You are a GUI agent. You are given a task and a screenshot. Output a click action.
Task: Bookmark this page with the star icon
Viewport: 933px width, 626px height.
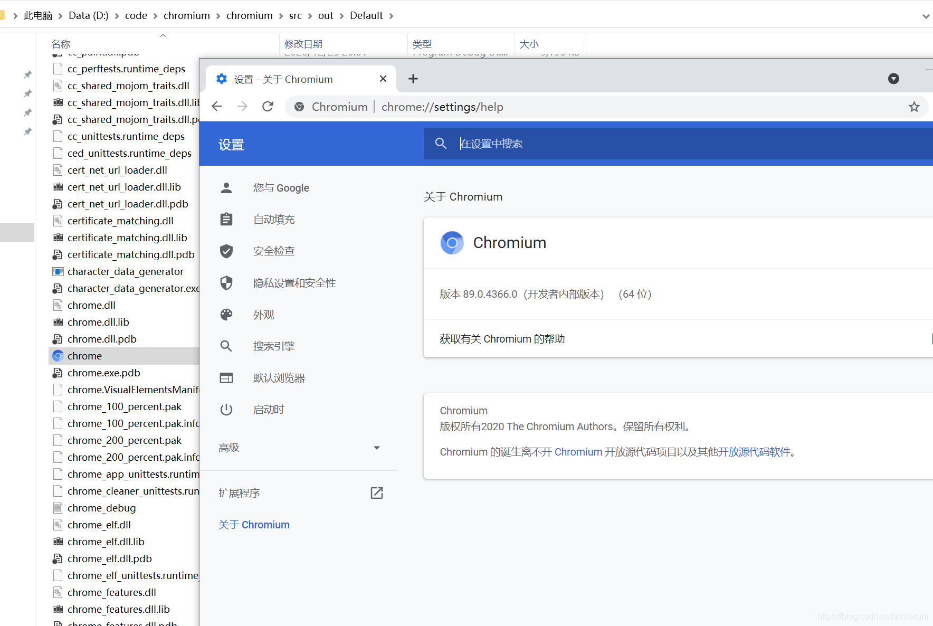[x=914, y=106]
